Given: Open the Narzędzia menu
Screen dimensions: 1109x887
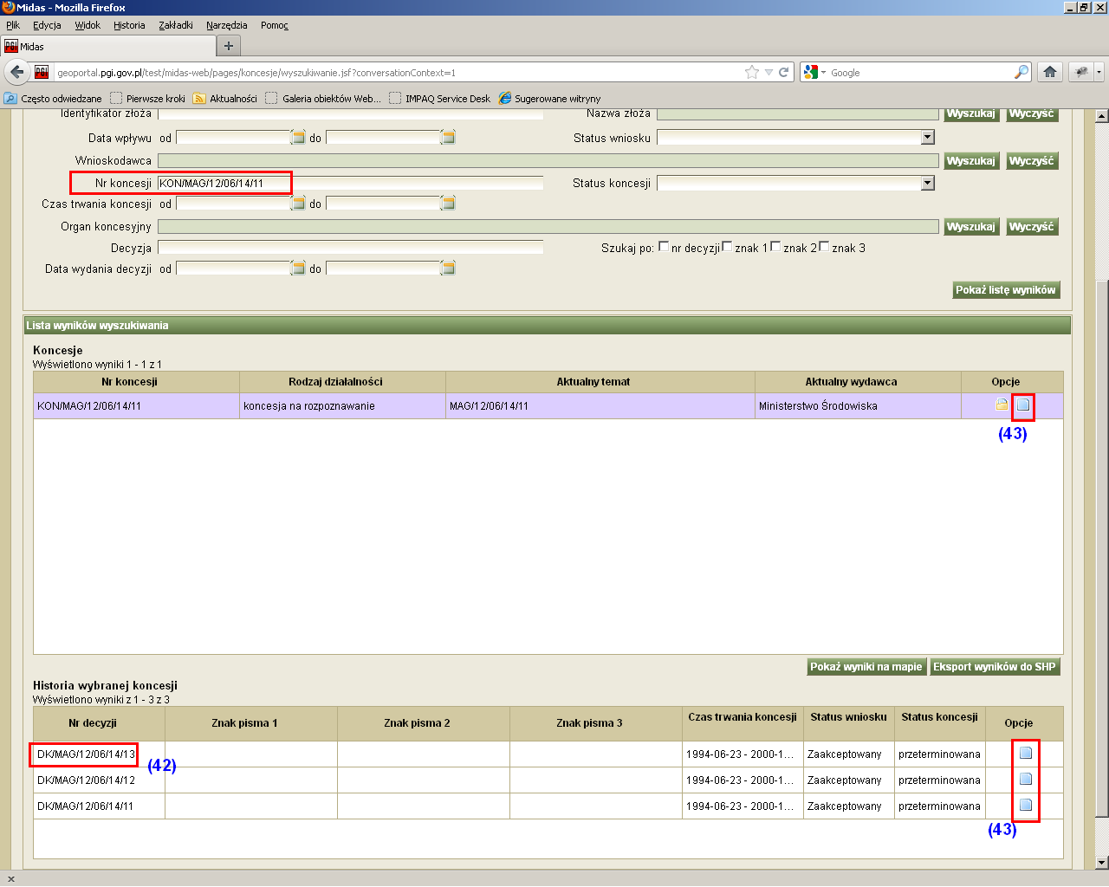Looking at the screenshot, I should (227, 25).
